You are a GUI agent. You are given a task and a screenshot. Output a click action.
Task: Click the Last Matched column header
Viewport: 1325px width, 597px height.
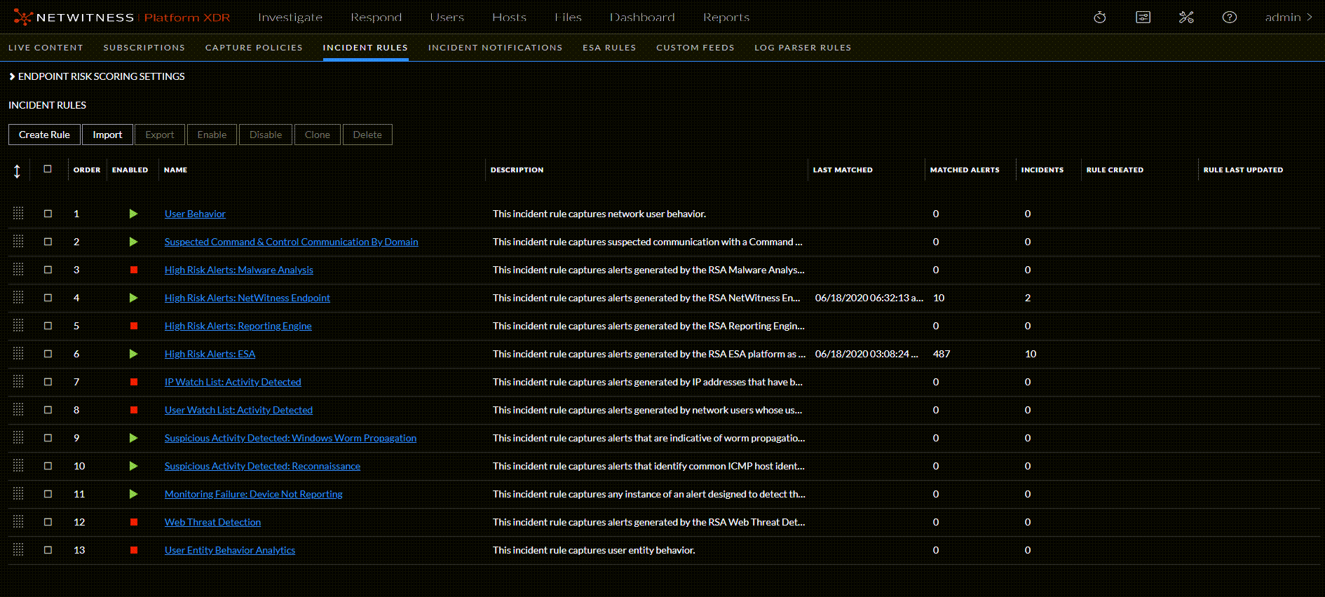click(x=843, y=170)
